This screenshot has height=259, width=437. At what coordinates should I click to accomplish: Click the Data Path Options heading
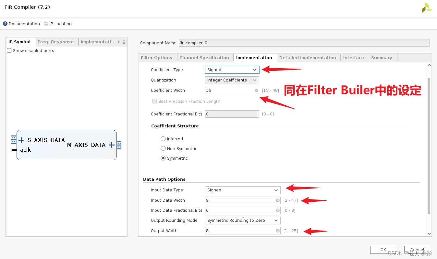point(164,179)
